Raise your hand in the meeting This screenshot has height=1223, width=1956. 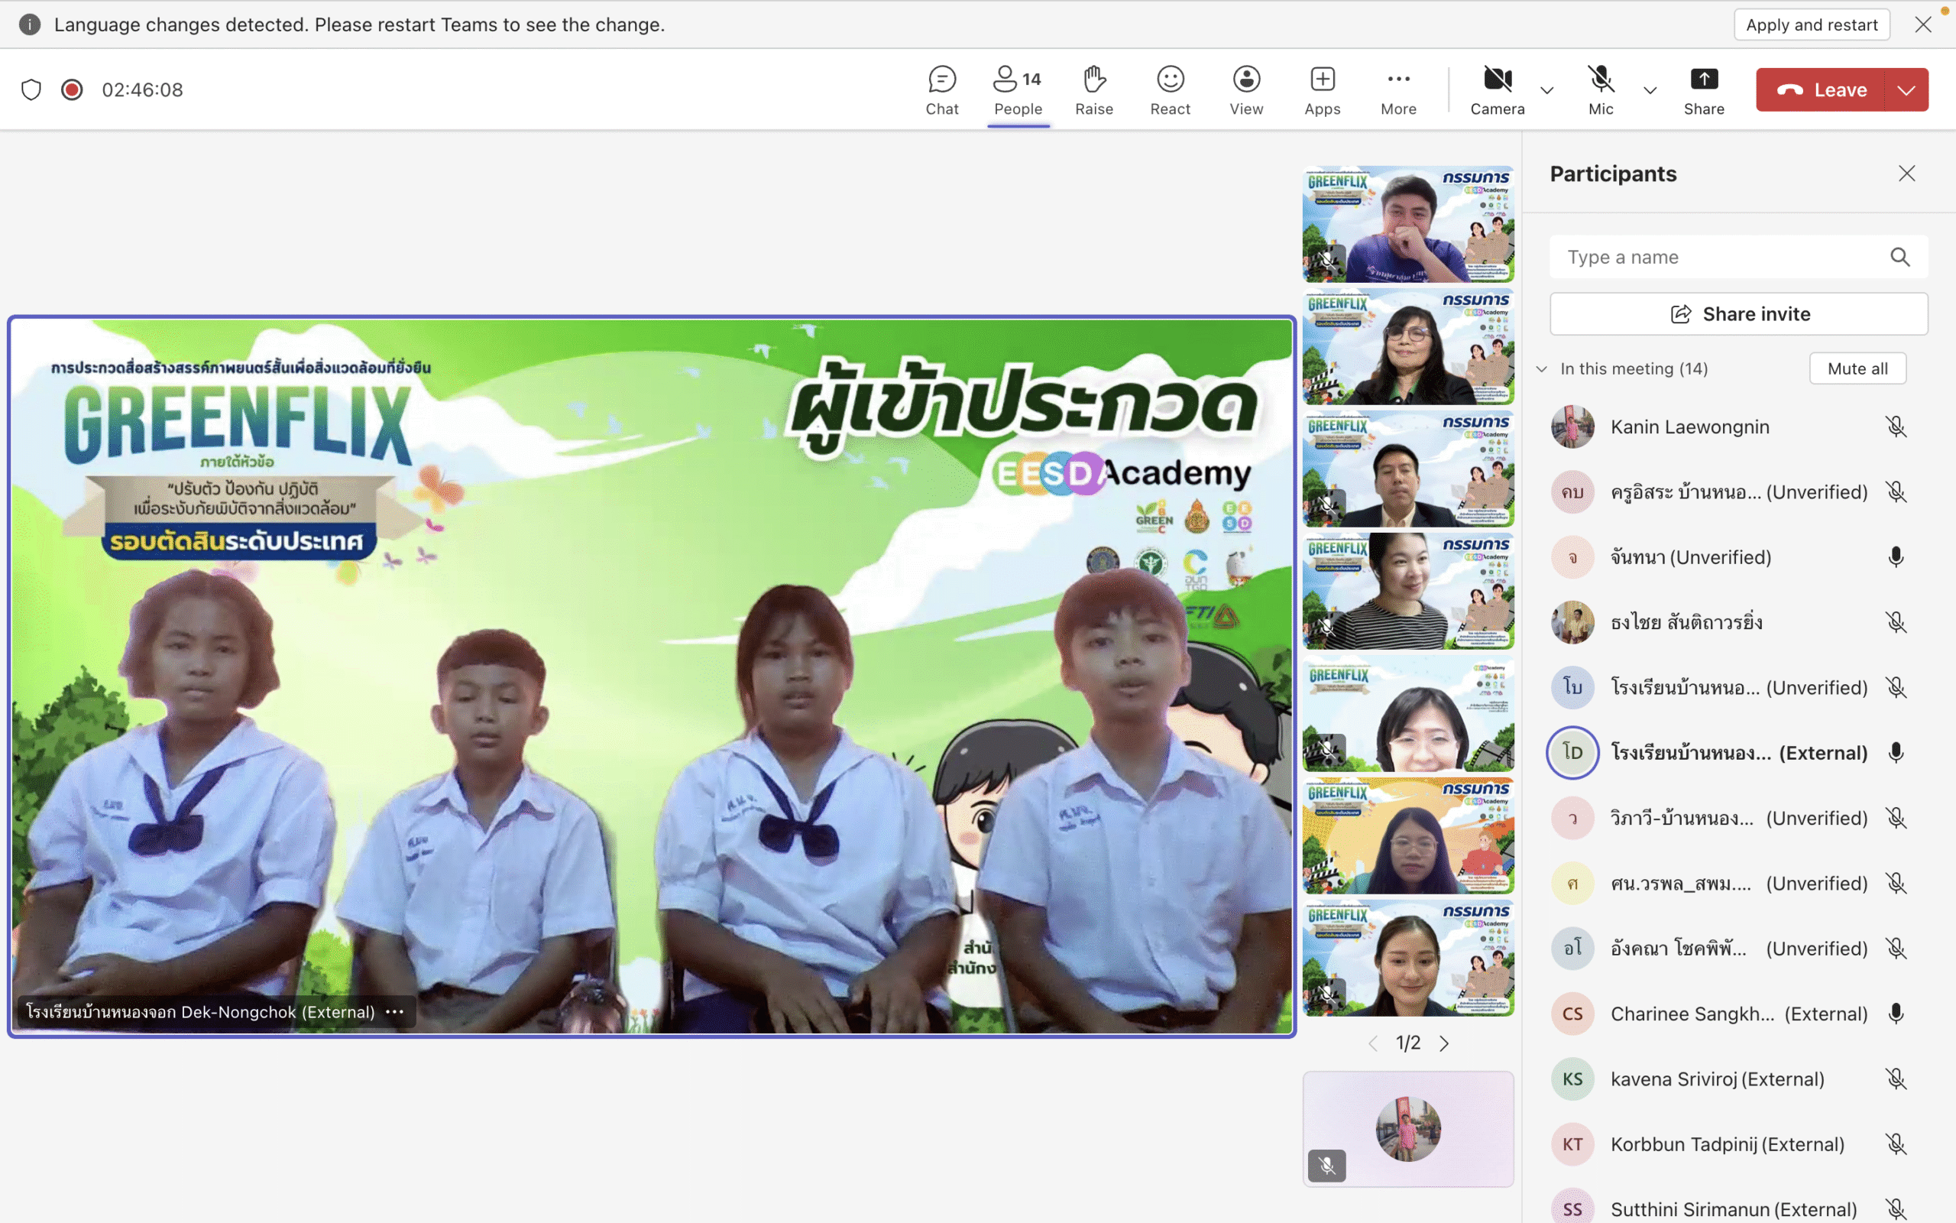coord(1093,89)
